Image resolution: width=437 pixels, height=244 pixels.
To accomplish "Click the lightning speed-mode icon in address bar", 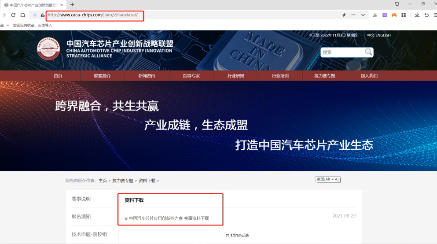I will 344,15.
